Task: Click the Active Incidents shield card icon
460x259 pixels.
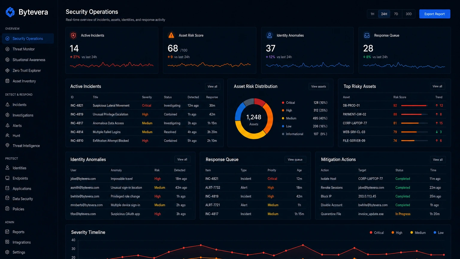Action: point(73,35)
